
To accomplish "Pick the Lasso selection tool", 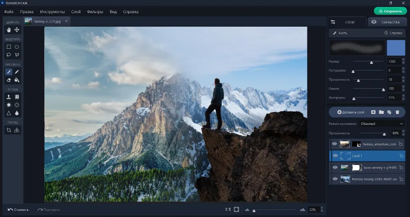I will (9, 54).
